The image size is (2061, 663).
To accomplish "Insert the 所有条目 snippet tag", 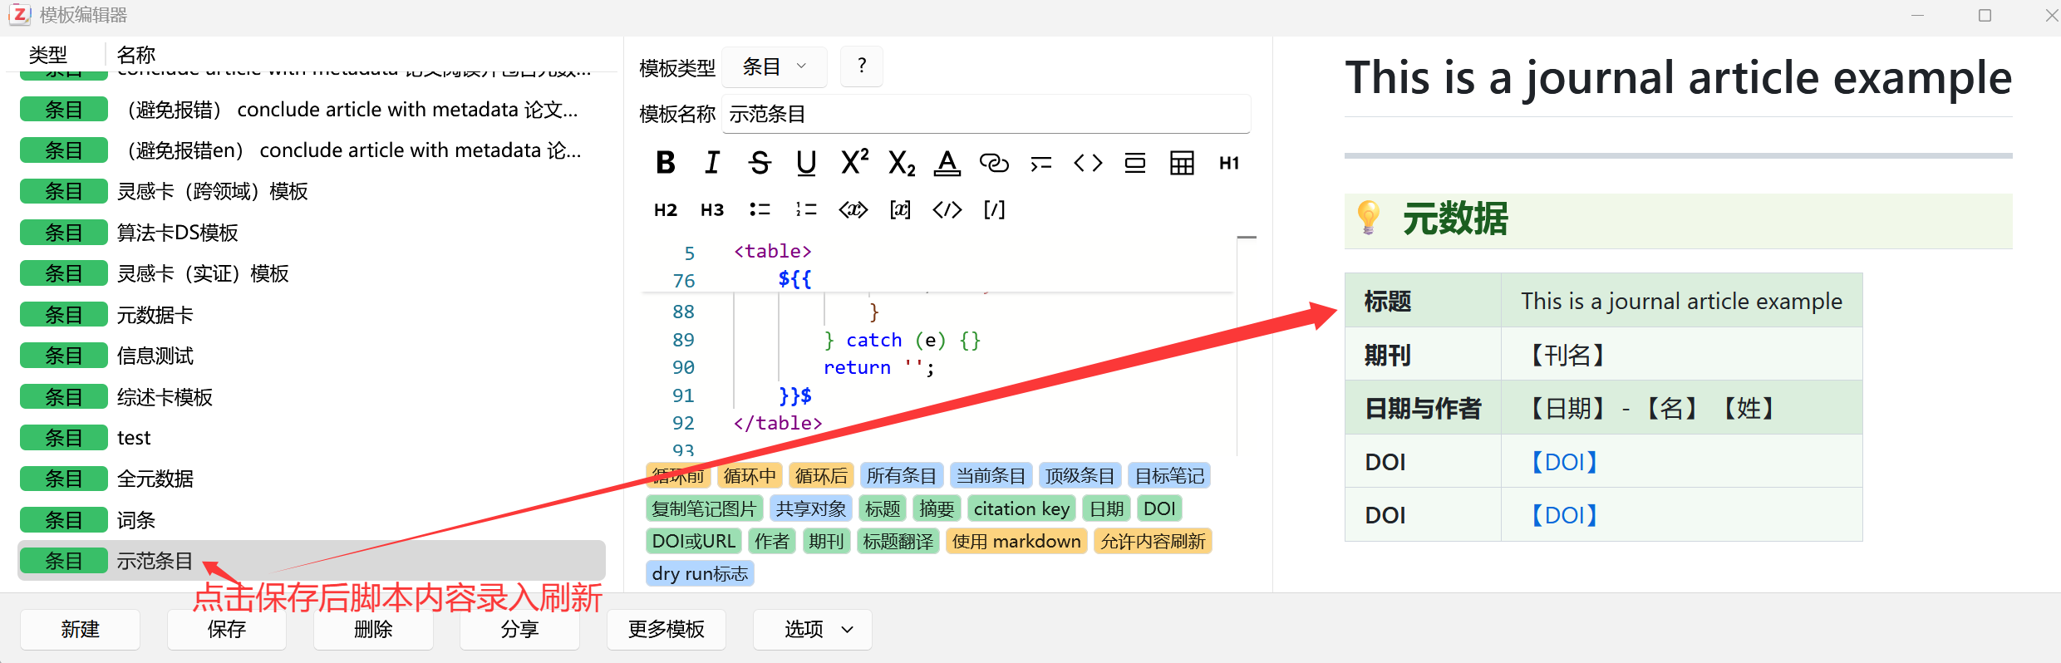I will (x=902, y=476).
